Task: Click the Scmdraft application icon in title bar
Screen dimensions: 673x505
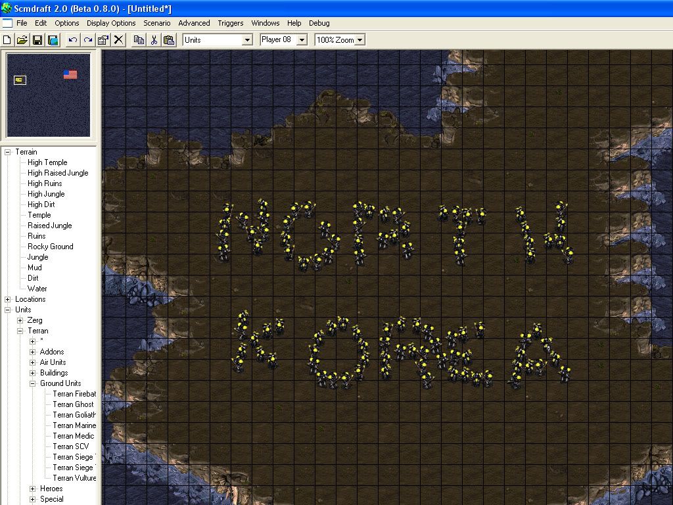Action: click(x=7, y=8)
